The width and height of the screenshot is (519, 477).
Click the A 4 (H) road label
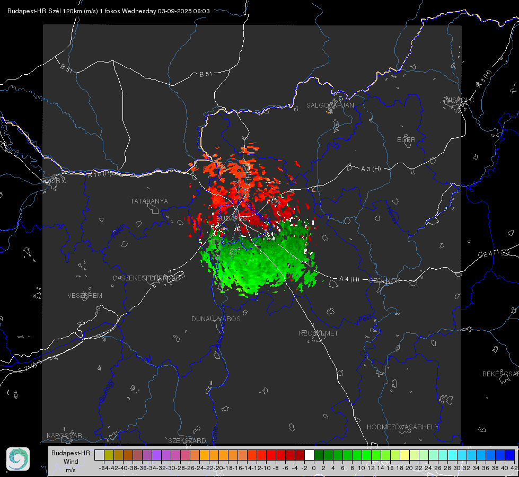(x=349, y=279)
